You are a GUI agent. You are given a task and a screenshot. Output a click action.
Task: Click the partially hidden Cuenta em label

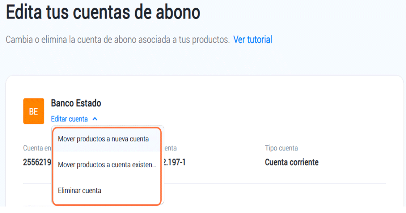click(x=37, y=148)
